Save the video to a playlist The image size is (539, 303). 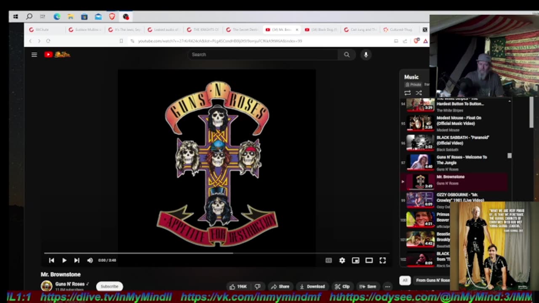pos(368,287)
